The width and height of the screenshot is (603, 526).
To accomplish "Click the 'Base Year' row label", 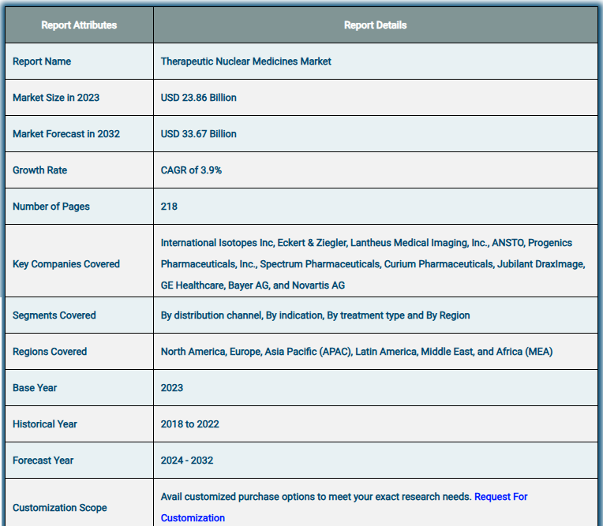I will tap(35, 388).
